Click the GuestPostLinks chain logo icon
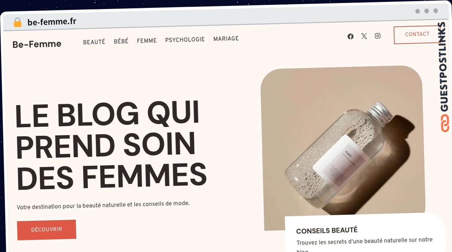The image size is (452, 252). [x=445, y=124]
